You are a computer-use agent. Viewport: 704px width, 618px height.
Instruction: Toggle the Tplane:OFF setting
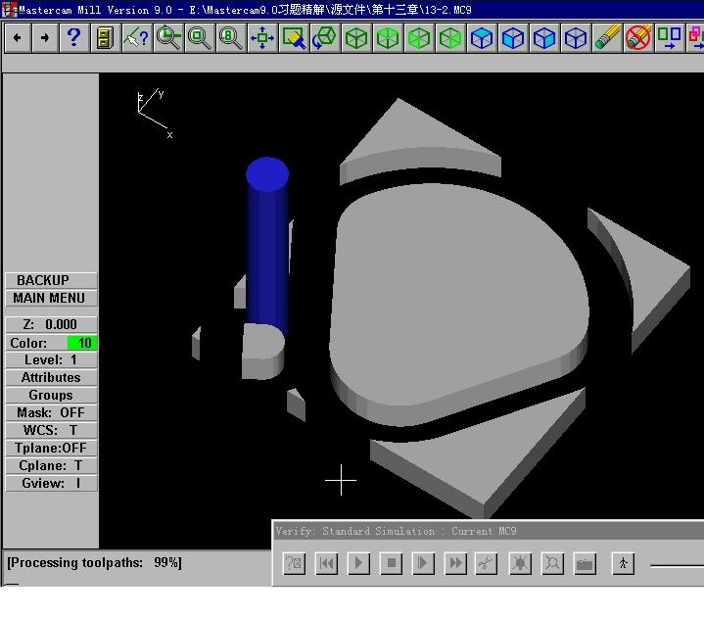tap(51, 448)
